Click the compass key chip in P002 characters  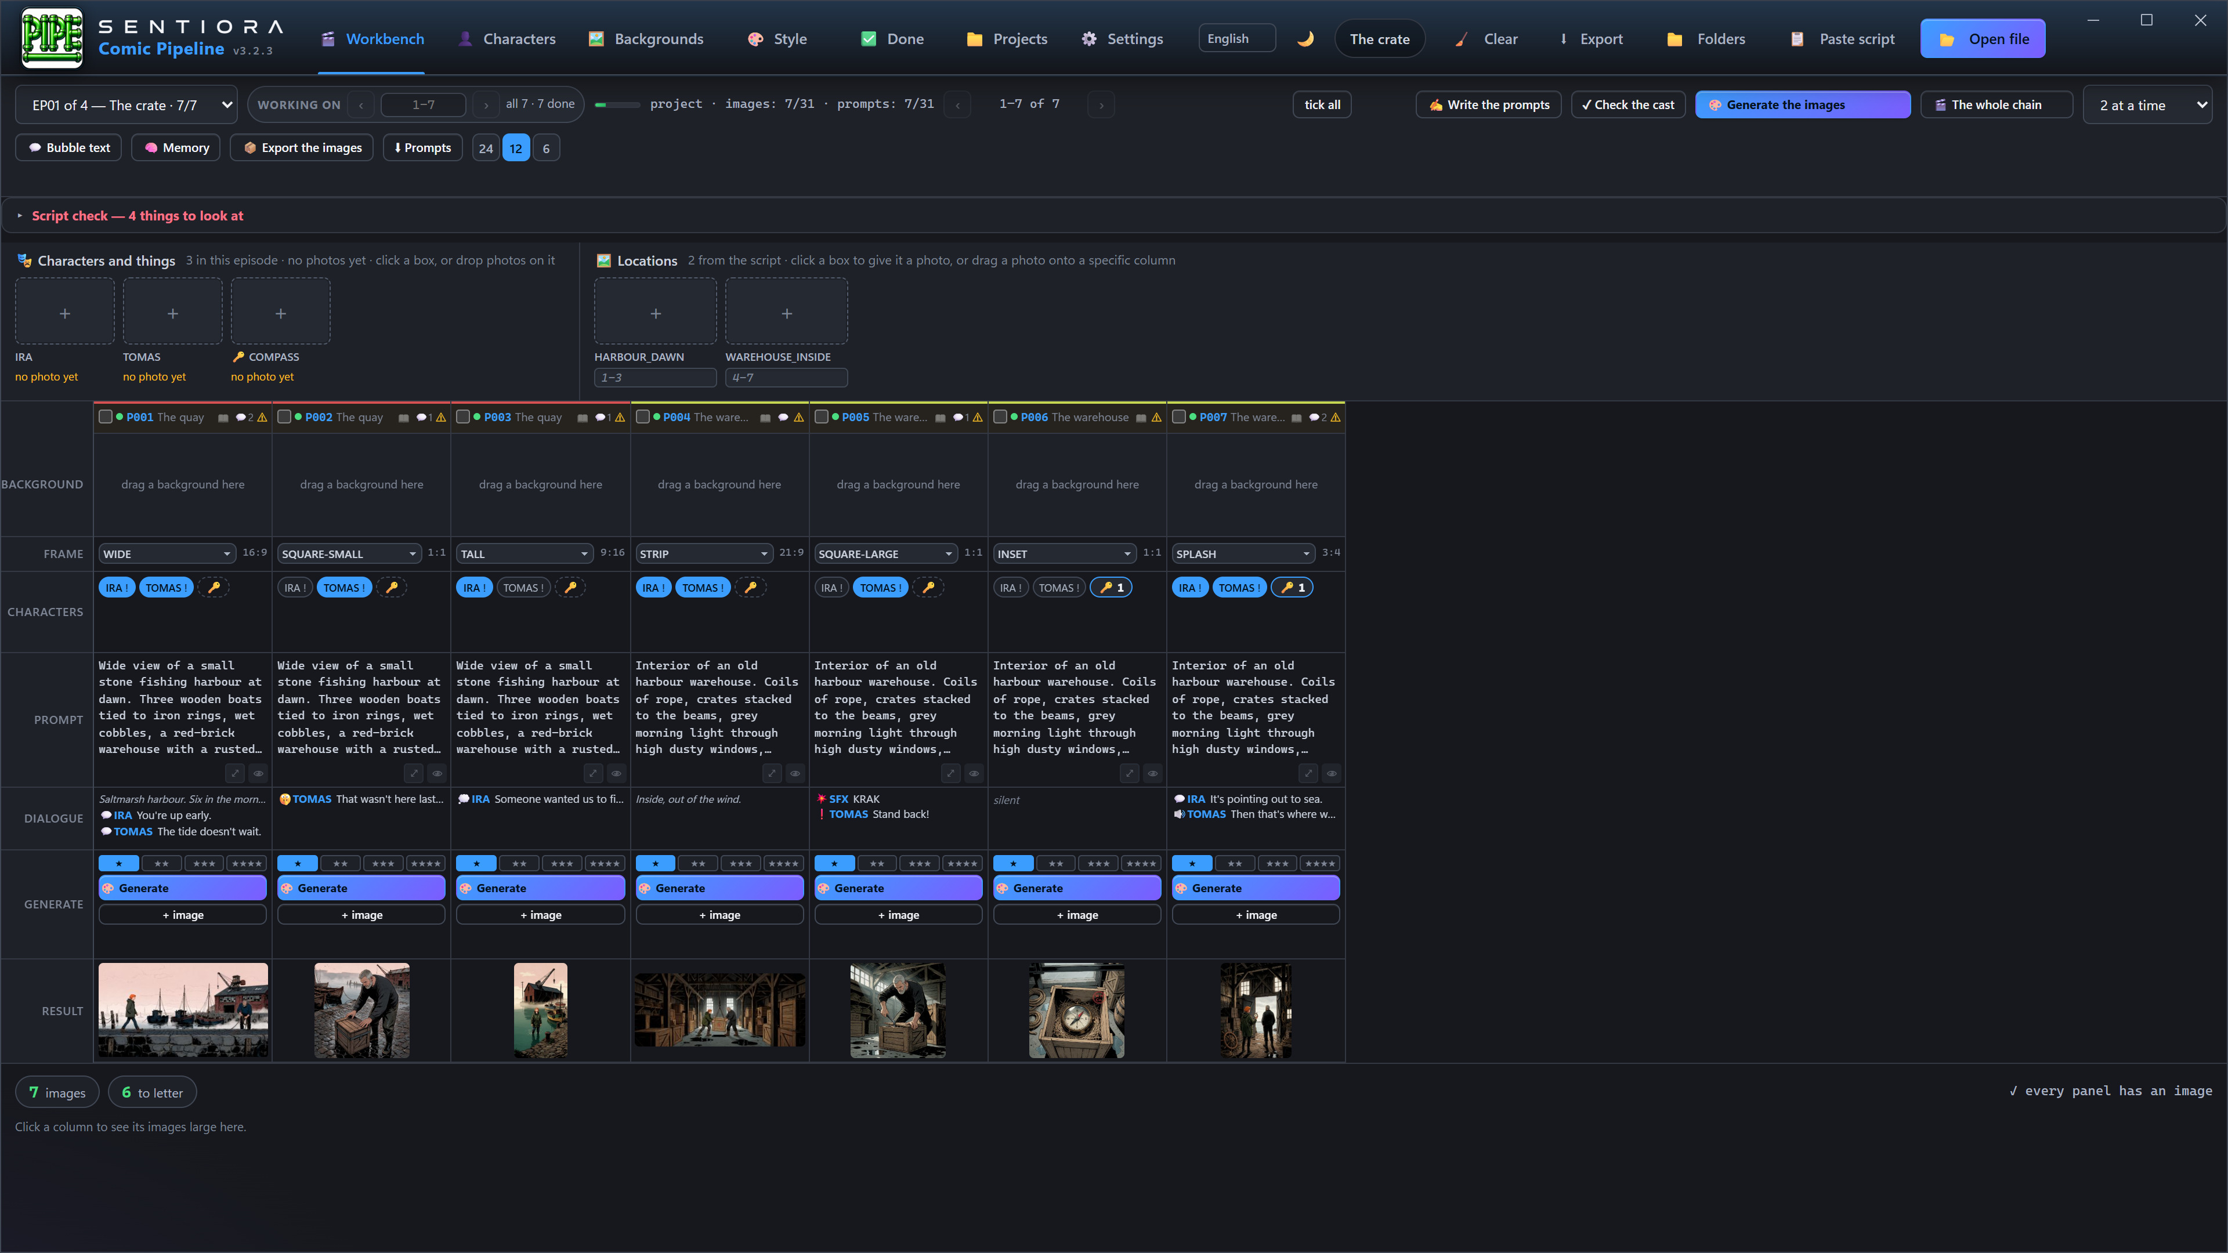tap(392, 588)
